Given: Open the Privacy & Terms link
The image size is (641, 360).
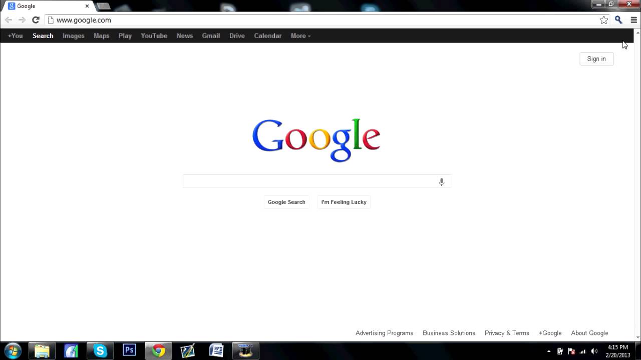Looking at the screenshot, I should 507,333.
